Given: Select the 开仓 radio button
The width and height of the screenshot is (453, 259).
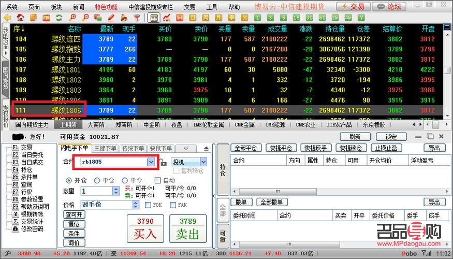Looking at the screenshot, I should pos(69,180).
